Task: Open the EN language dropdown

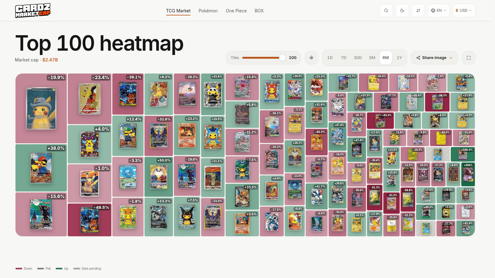Action: click(x=439, y=11)
